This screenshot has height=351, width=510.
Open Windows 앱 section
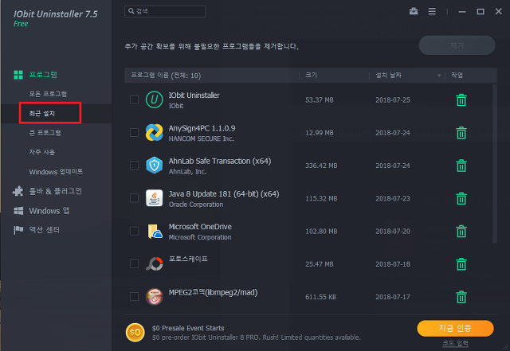[49, 211]
